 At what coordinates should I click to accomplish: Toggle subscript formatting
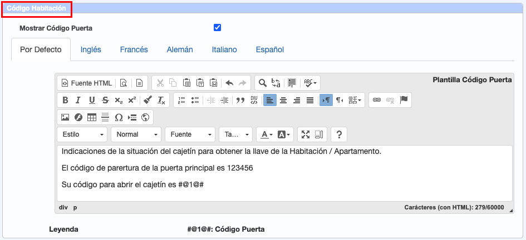[x=119, y=100]
